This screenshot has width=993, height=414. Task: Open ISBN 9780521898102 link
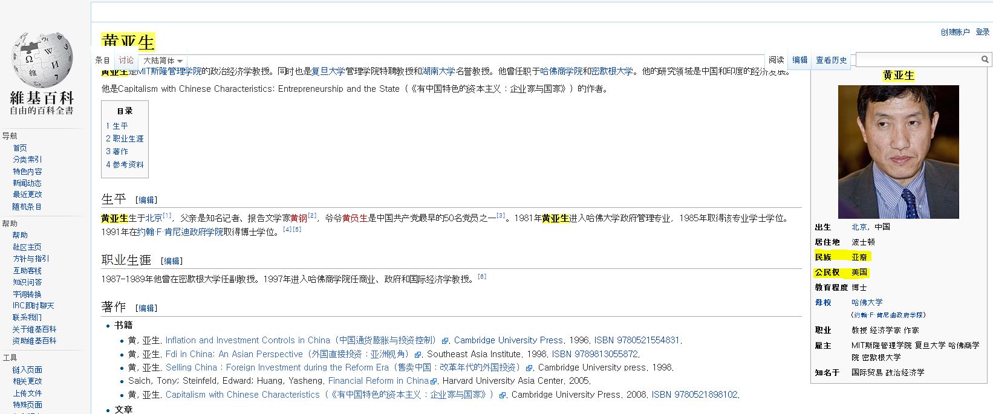coord(694,395)
